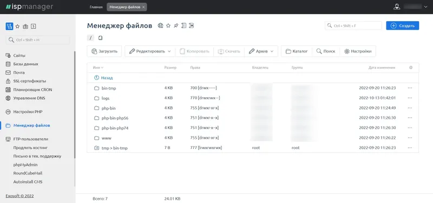This screenshot has height=203, width=433.
Task: Click the star icon next to page title
Action: point(168,25)
